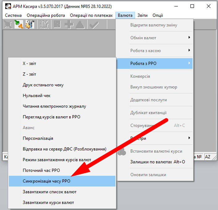This screenshot has width=218, height=210.
Task: Open the Опції menu
Action: (x=158, y=15)
